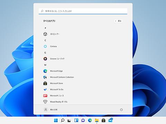Open Mixed Reality ポータル
166x124 pixels.
click(x=55, y=102)
